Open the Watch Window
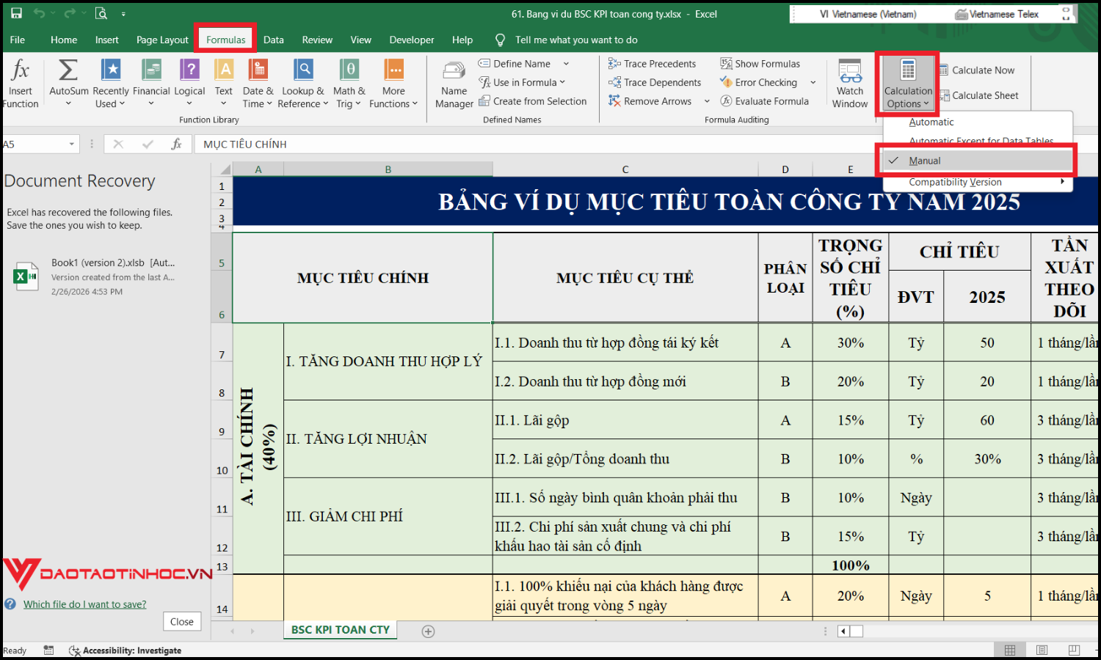 849,83
